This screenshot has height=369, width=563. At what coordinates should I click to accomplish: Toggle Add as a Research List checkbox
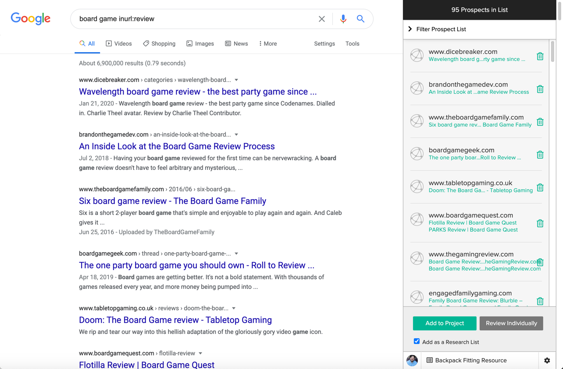coord(417,341)
